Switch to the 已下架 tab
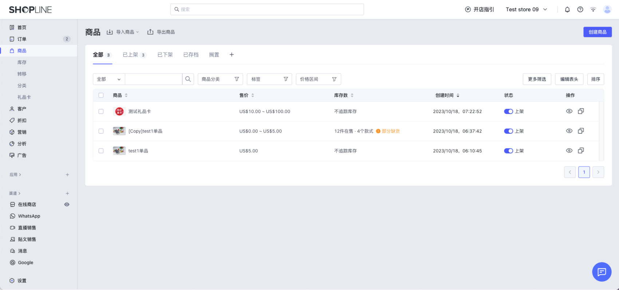 pos(165,55)
